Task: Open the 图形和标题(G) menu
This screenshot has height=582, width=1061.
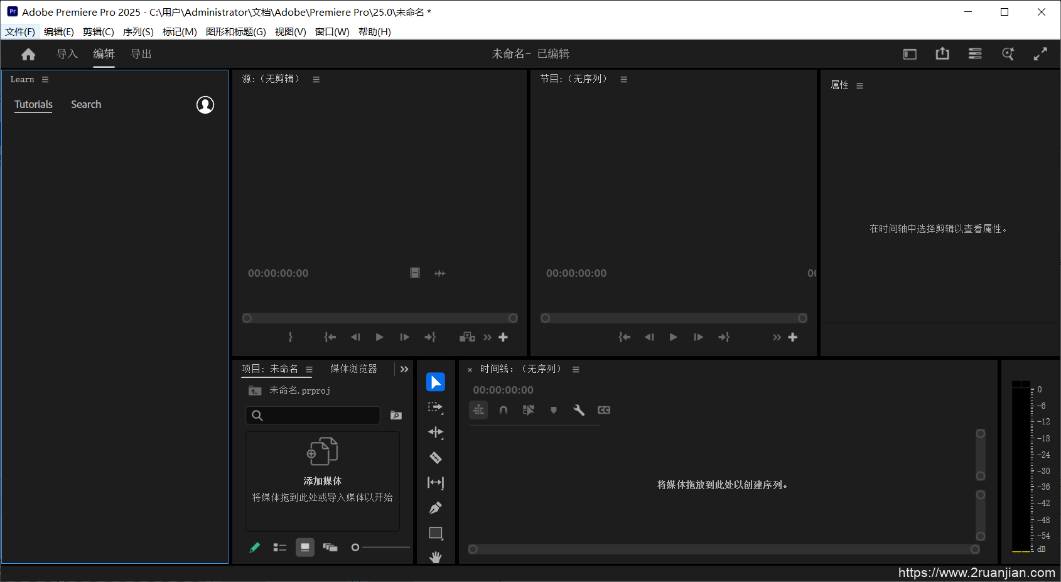Action: pos(236,31)
